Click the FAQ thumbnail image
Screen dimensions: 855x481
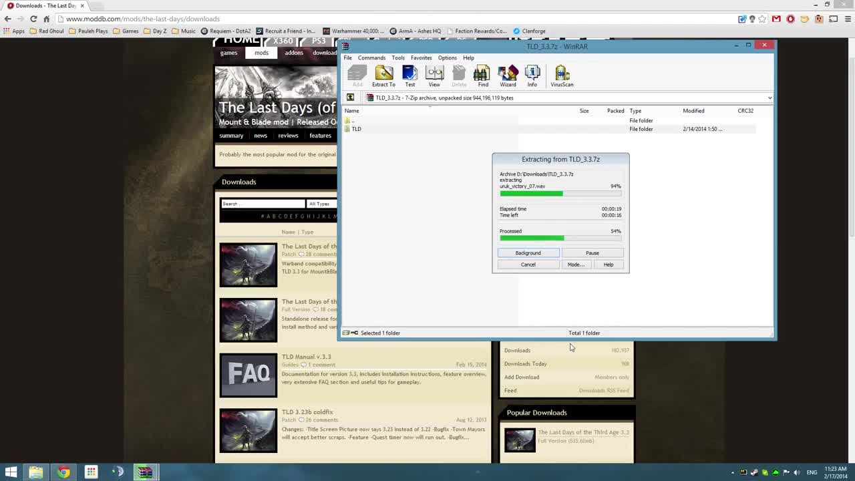[x=248, y=375]
